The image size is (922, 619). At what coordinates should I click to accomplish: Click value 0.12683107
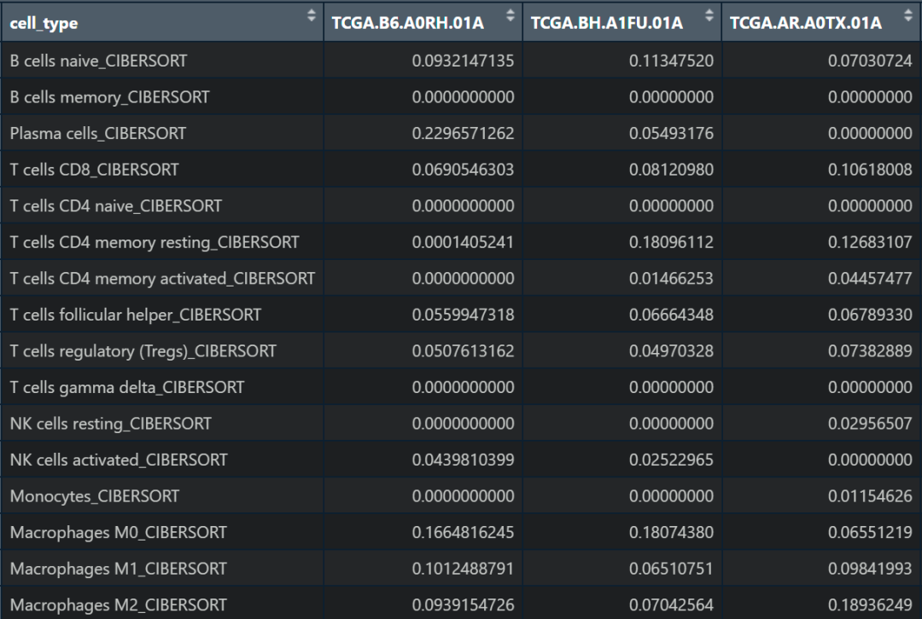(x=870, y=242)
